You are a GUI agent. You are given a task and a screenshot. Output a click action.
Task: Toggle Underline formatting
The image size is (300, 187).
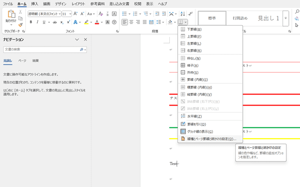pos(44,22)
